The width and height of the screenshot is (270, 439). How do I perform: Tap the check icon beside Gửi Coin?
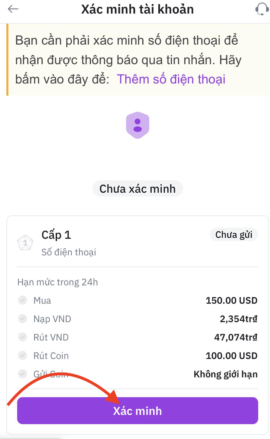[x=23, y=374]
